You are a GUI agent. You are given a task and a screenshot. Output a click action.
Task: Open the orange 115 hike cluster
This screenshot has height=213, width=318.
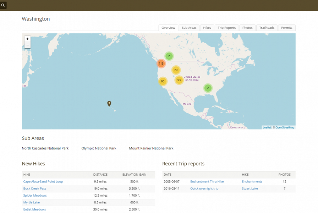[161, 64]
